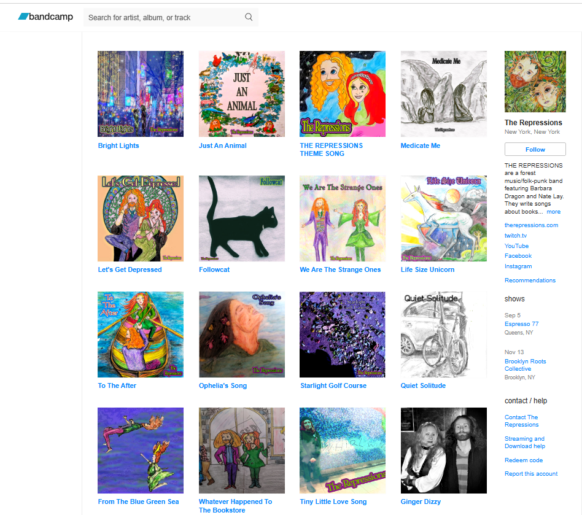The width and height of the screenshot is (582, 515).
Task: Click the search magnifier icon
Action: tap(249, 17)
